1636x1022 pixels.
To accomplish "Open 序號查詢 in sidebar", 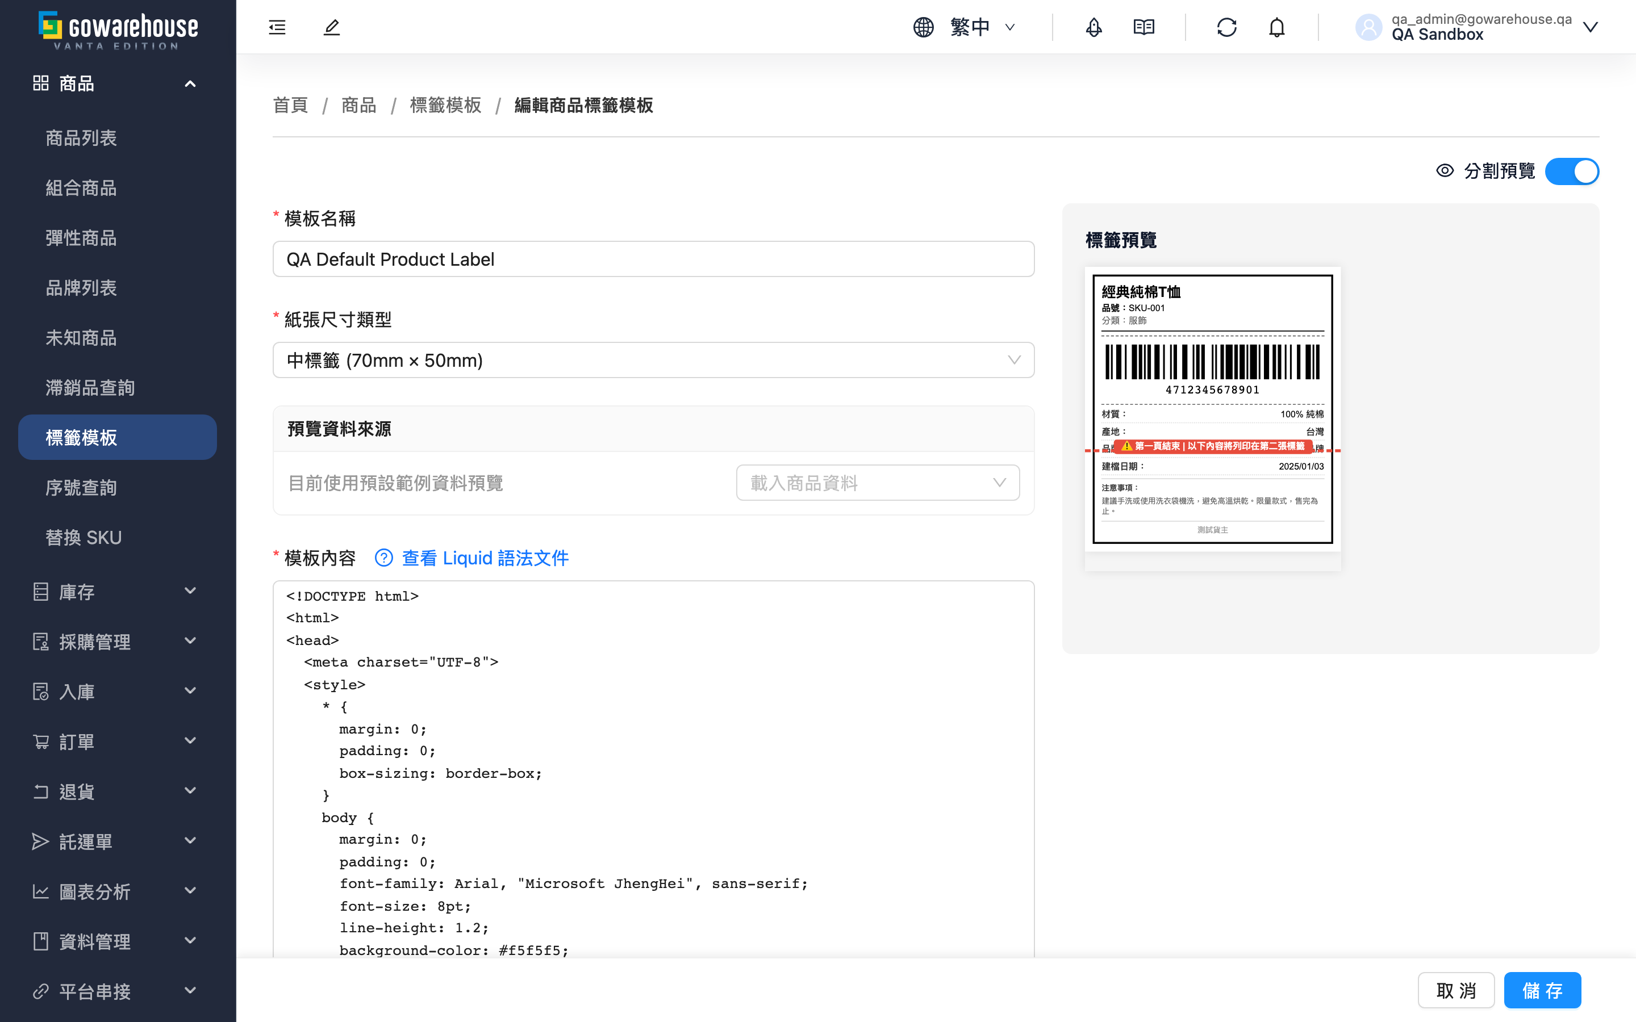I will (118, 487).
